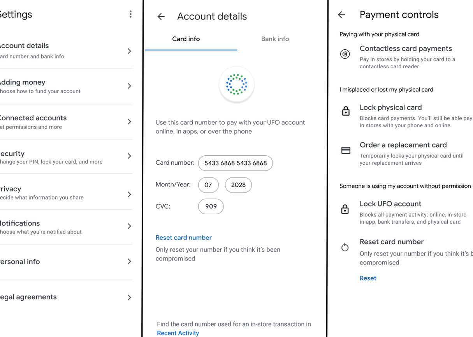Switch to the Bank info tab

(275, 39)
